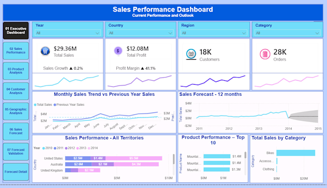Click the Orders sparkline chart

pyautogui.click(x=287, y=81)
